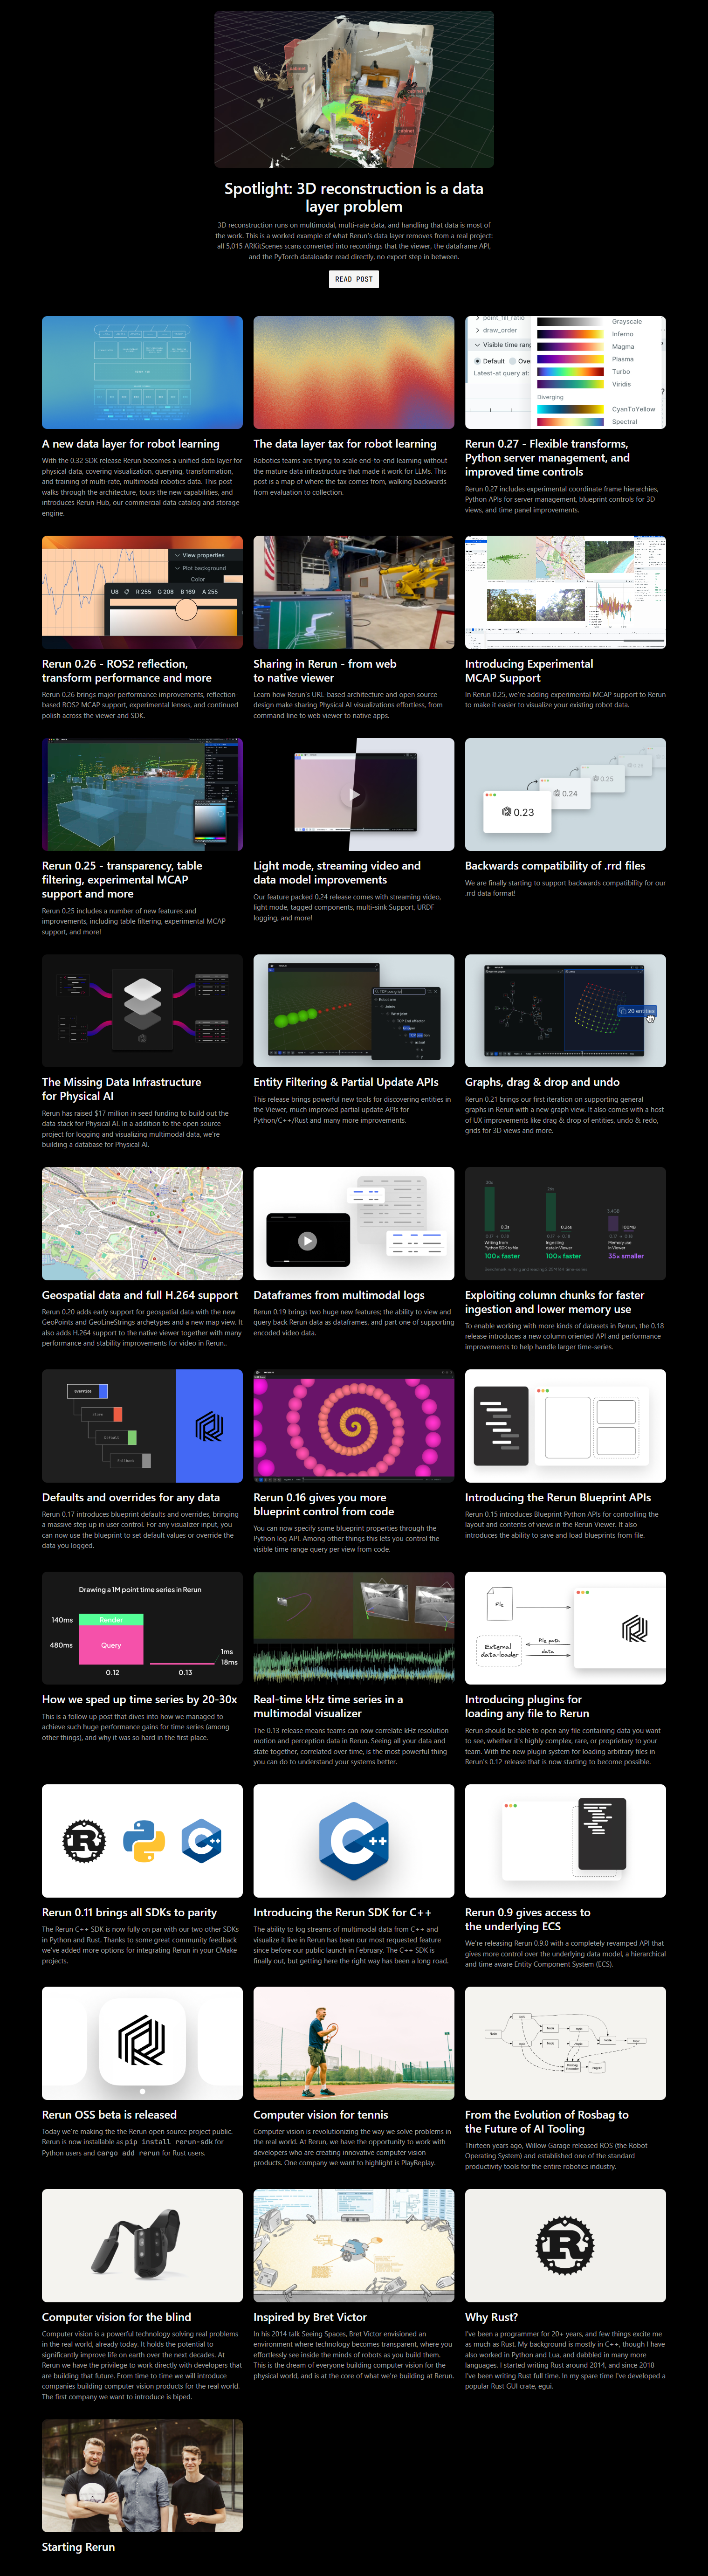This screenshot has height=2576, width=708.
Task: Open the single large C++ logo thumbnail
Action: pos(354,1841)
